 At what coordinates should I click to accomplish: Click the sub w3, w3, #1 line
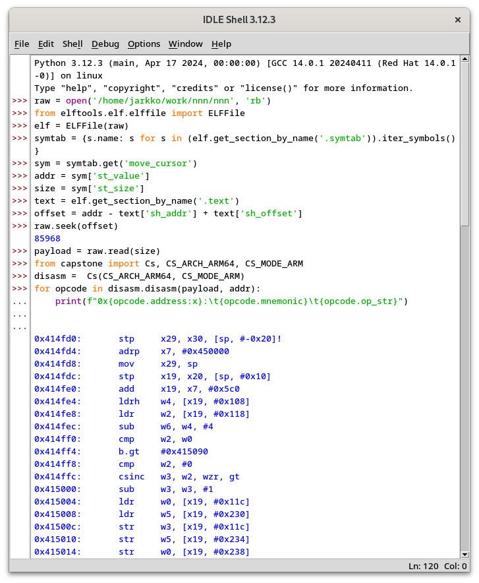click(124, 489)
